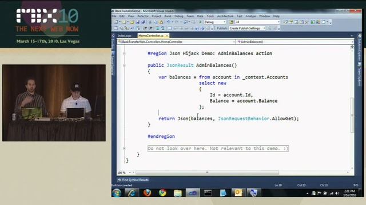
Task: Click the Solution Explorer toolbar icon
Action: [x=285, y=22]
